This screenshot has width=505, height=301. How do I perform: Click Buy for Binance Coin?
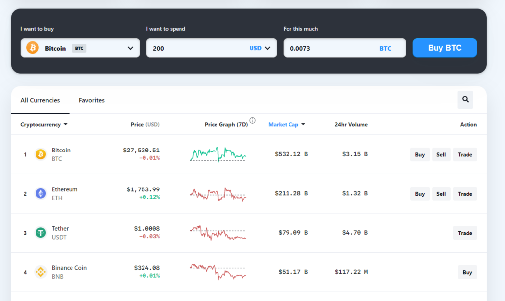coord(468,273)
